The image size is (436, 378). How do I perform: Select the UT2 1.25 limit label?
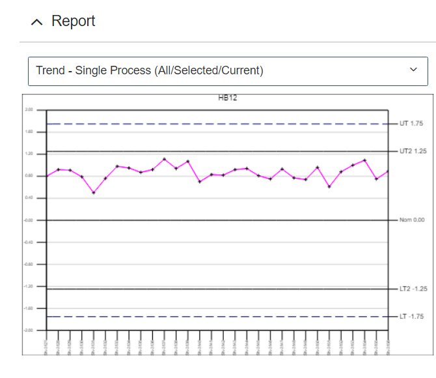(x=412, y=151)
